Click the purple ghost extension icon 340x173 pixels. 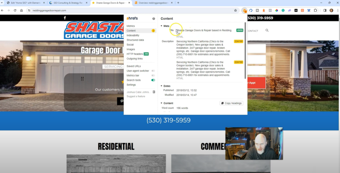(x=289, y=11)
